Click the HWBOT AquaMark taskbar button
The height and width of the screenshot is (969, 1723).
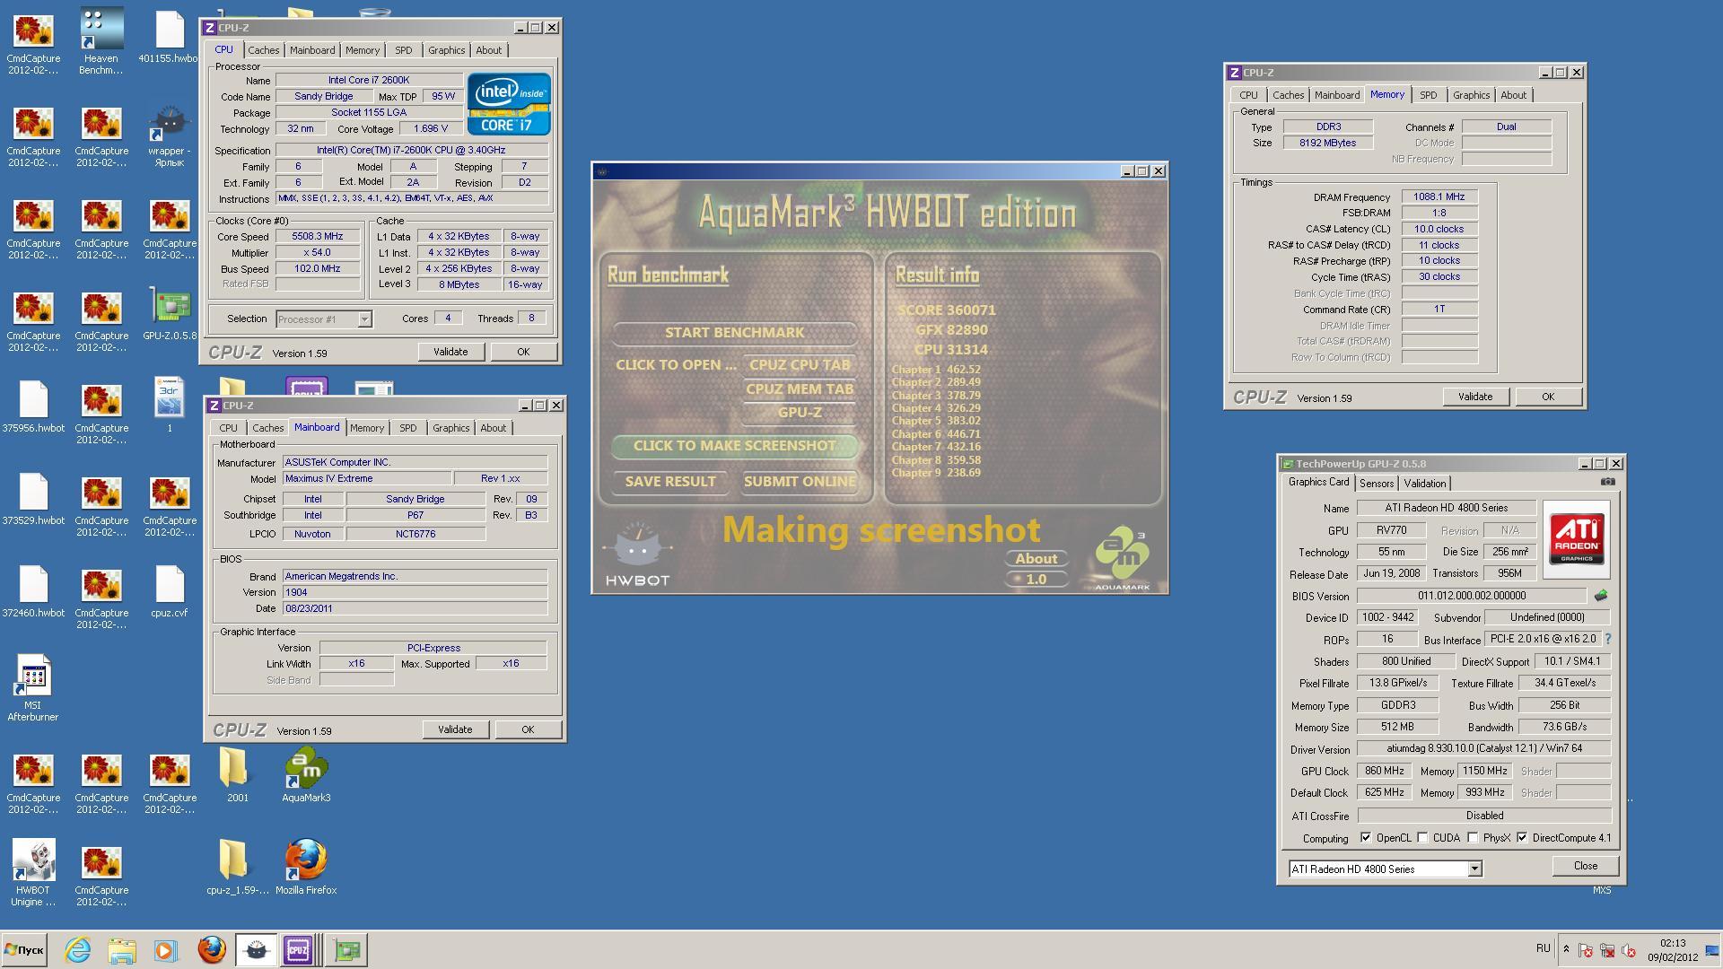(256, 949)
